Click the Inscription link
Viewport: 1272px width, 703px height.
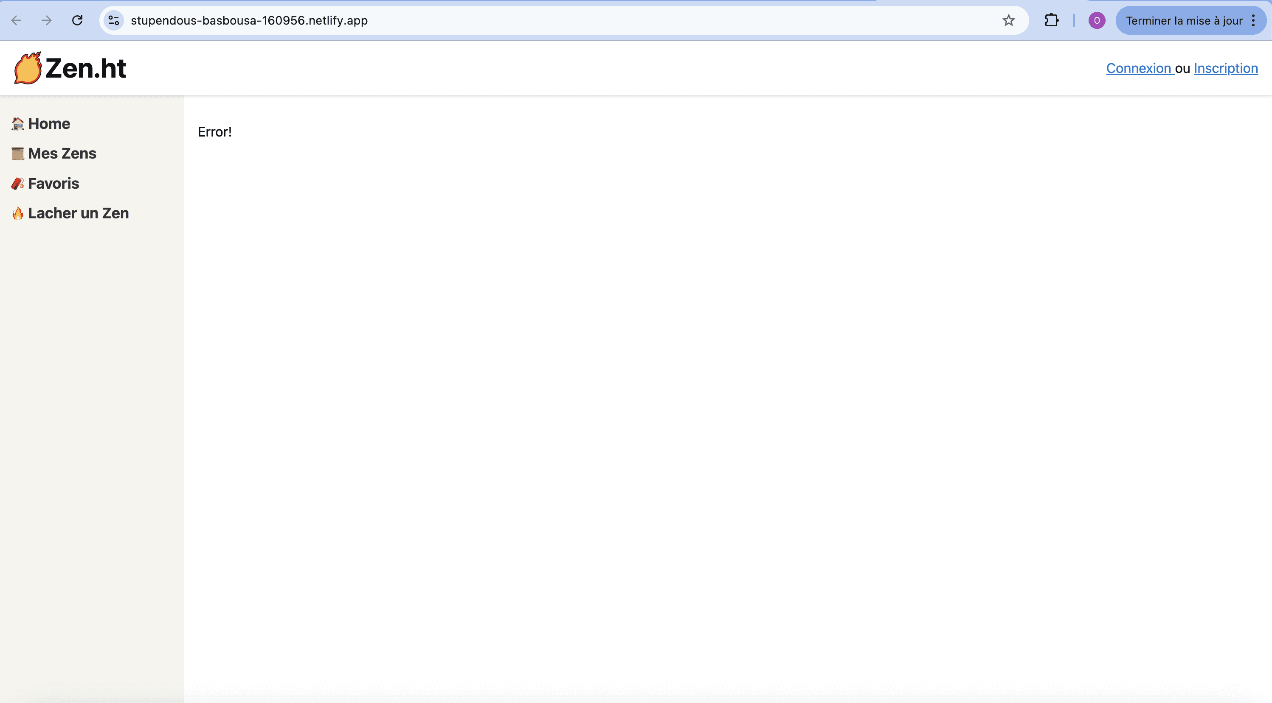click(x=1226, y=69)
